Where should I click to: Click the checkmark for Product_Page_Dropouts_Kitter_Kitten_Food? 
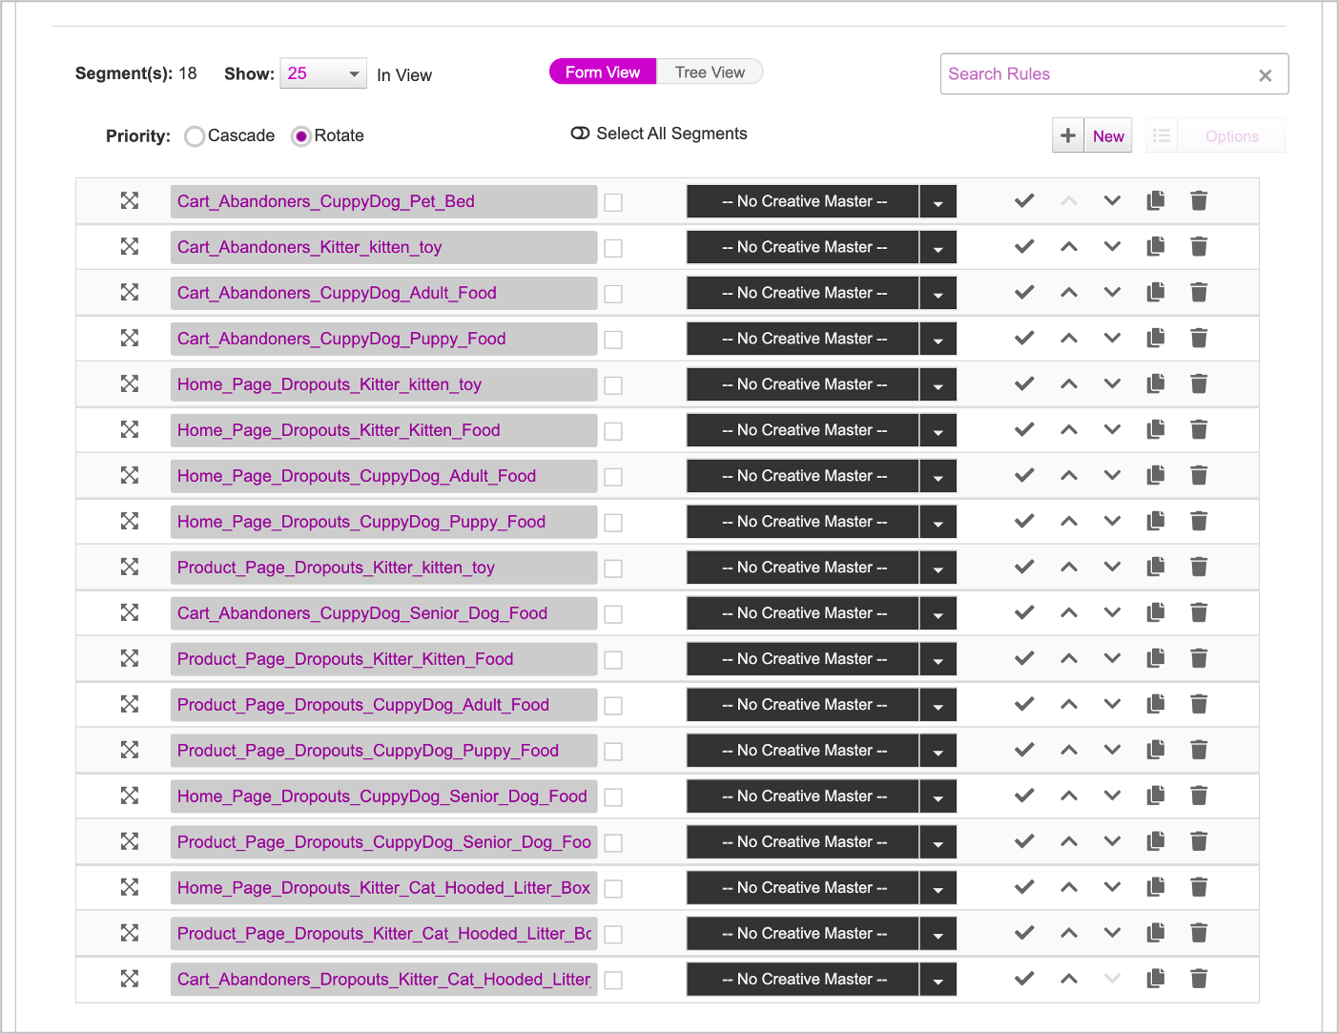pos(1024,658)
